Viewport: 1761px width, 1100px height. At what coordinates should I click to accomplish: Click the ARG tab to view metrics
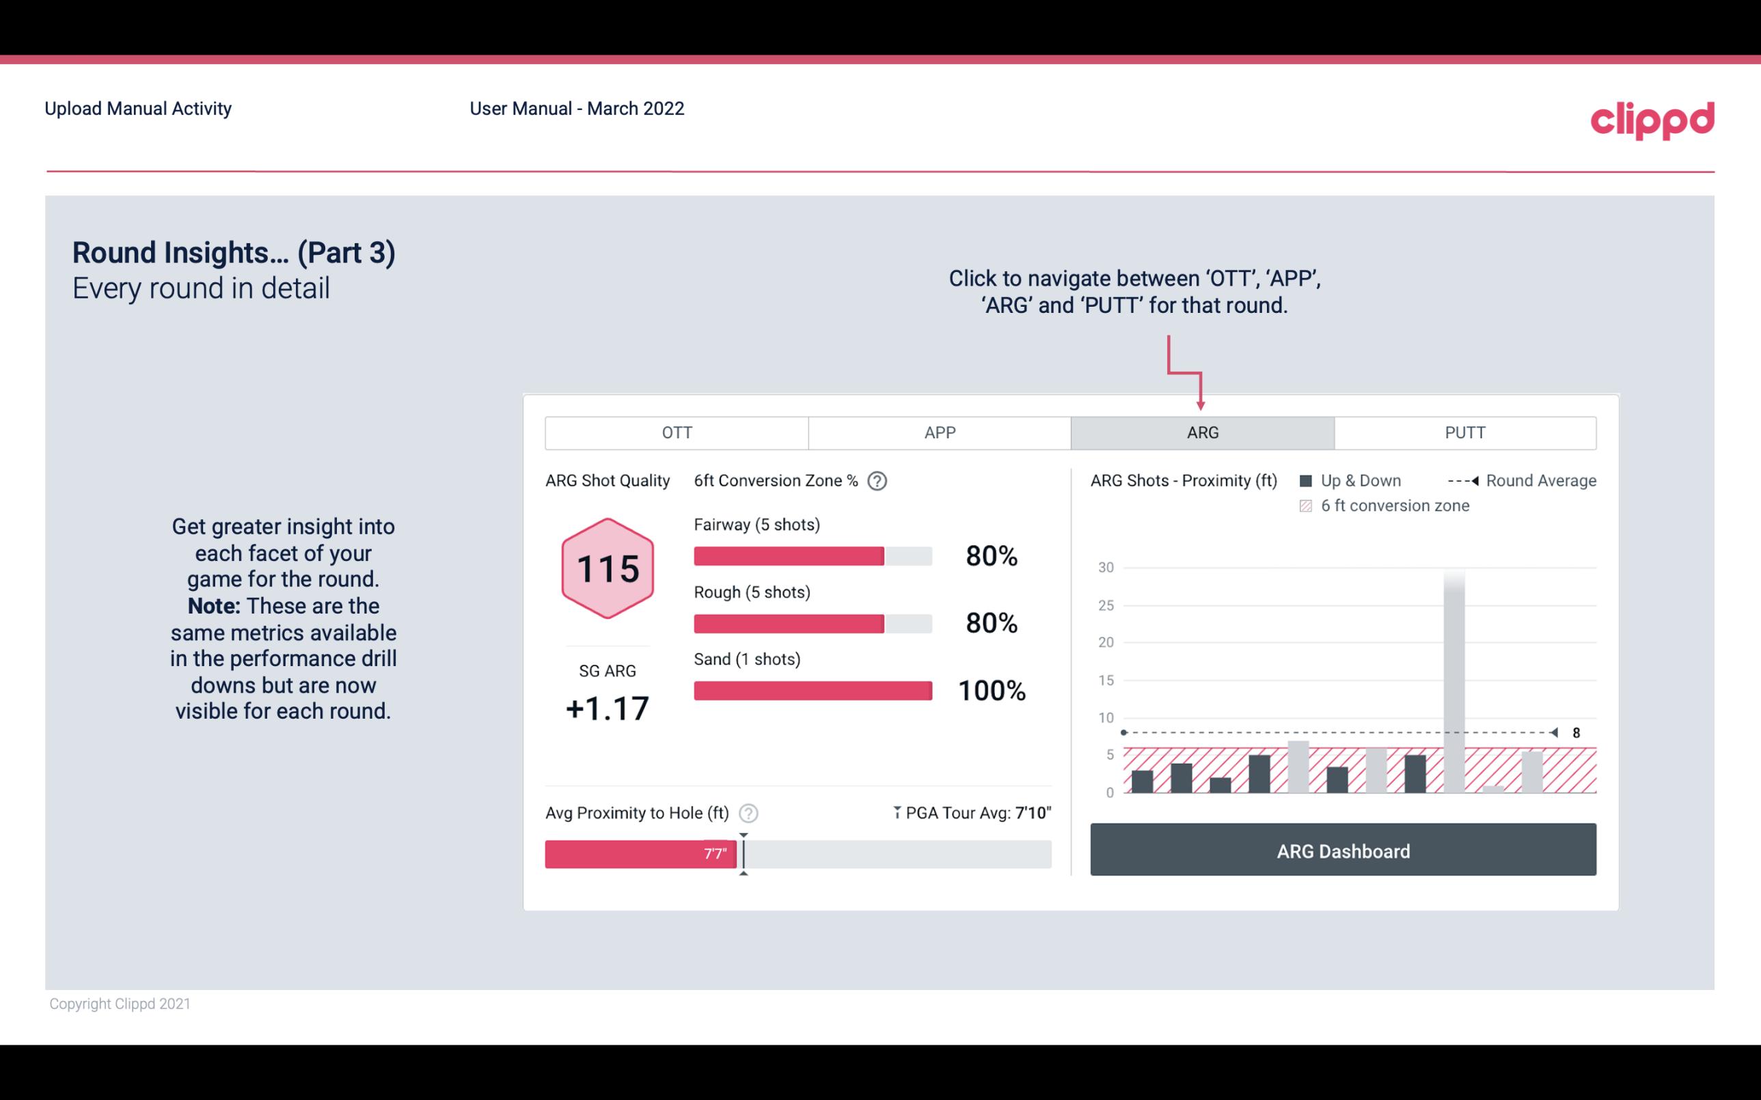[1200, 433]
